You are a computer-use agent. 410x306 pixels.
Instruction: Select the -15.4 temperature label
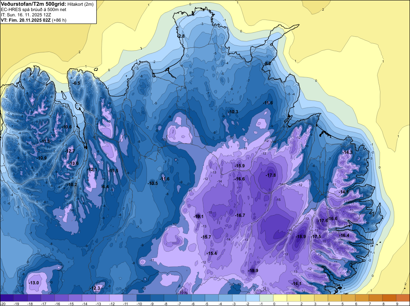[212, 254]
